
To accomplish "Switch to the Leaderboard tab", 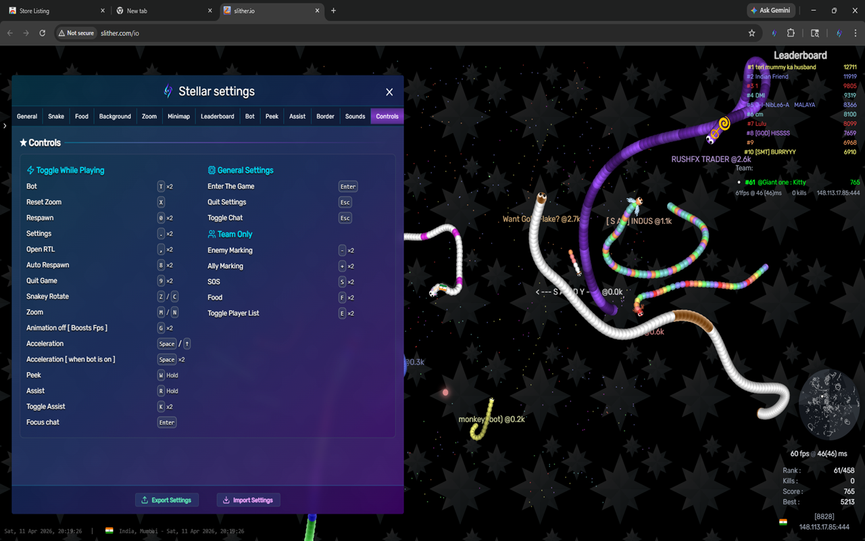I will pos(218,116).
